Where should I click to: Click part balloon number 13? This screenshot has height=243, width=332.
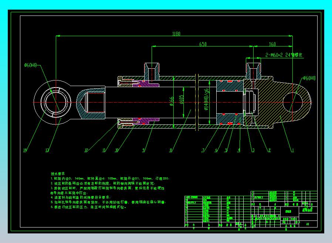point(47,150)
